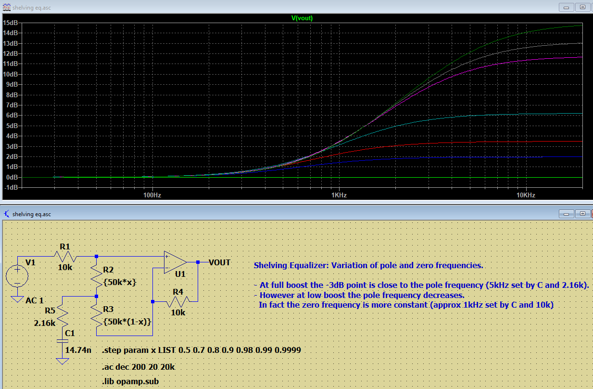Click the AC 1 source value
The image size is (593, 389).
point(35,300)
